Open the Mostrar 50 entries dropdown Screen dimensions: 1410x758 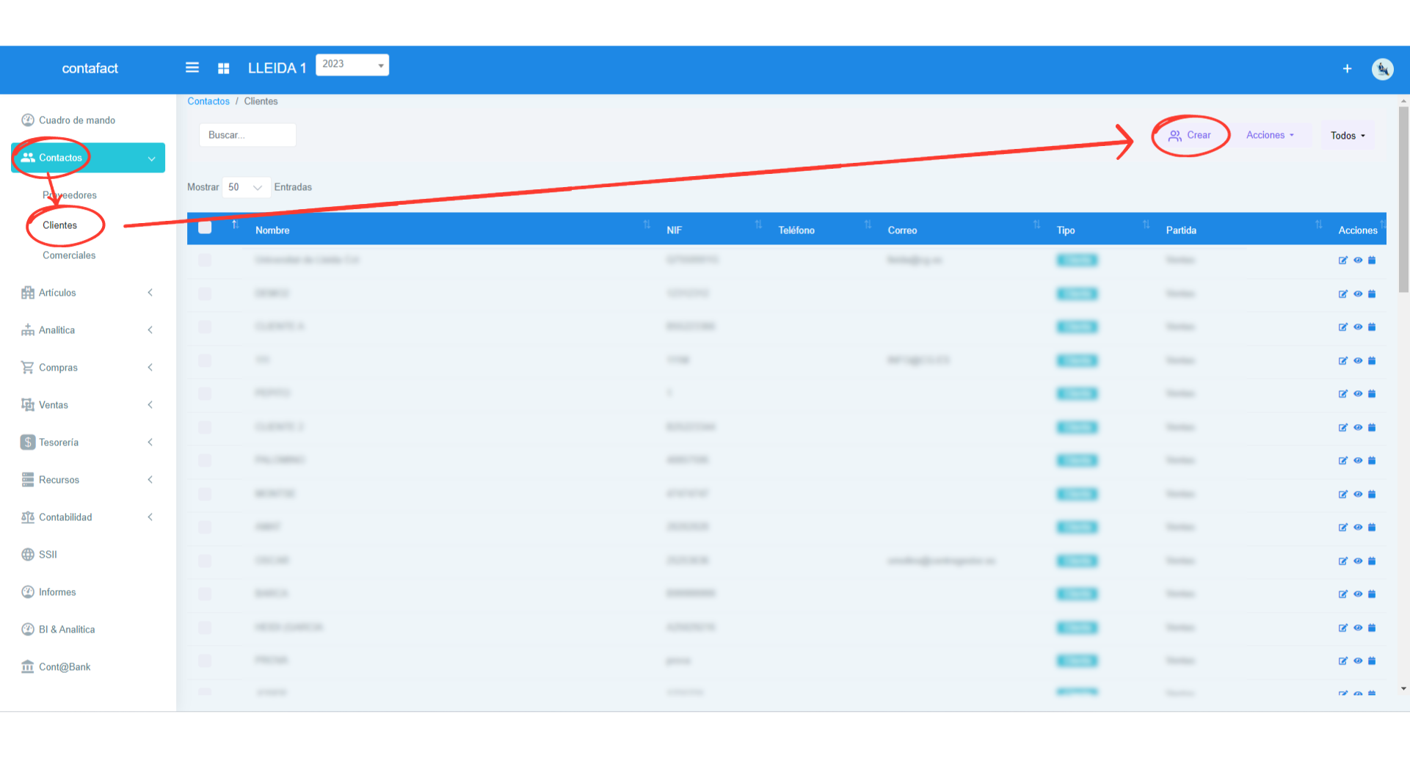(246, 187)
